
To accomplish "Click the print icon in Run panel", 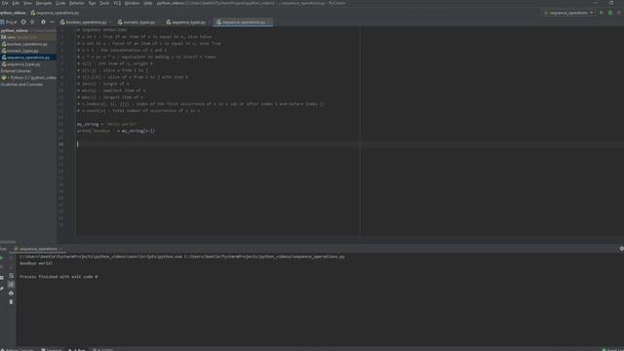I will click(x=11, y=292).
